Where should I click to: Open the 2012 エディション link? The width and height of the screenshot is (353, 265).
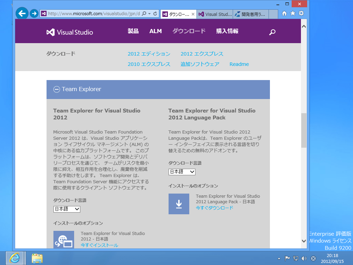click(x=149, y=54)
